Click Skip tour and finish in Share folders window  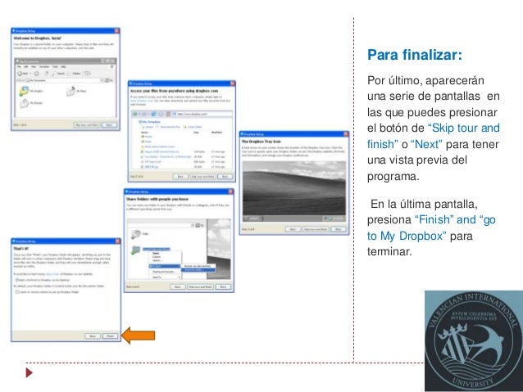201,286
